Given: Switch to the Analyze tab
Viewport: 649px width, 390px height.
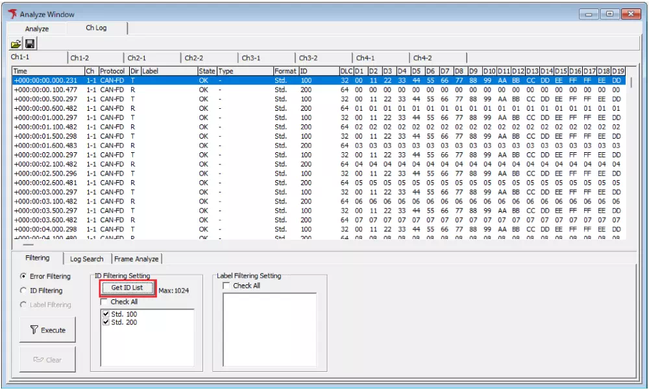Looking at the screenshot, I should (36, 29).
